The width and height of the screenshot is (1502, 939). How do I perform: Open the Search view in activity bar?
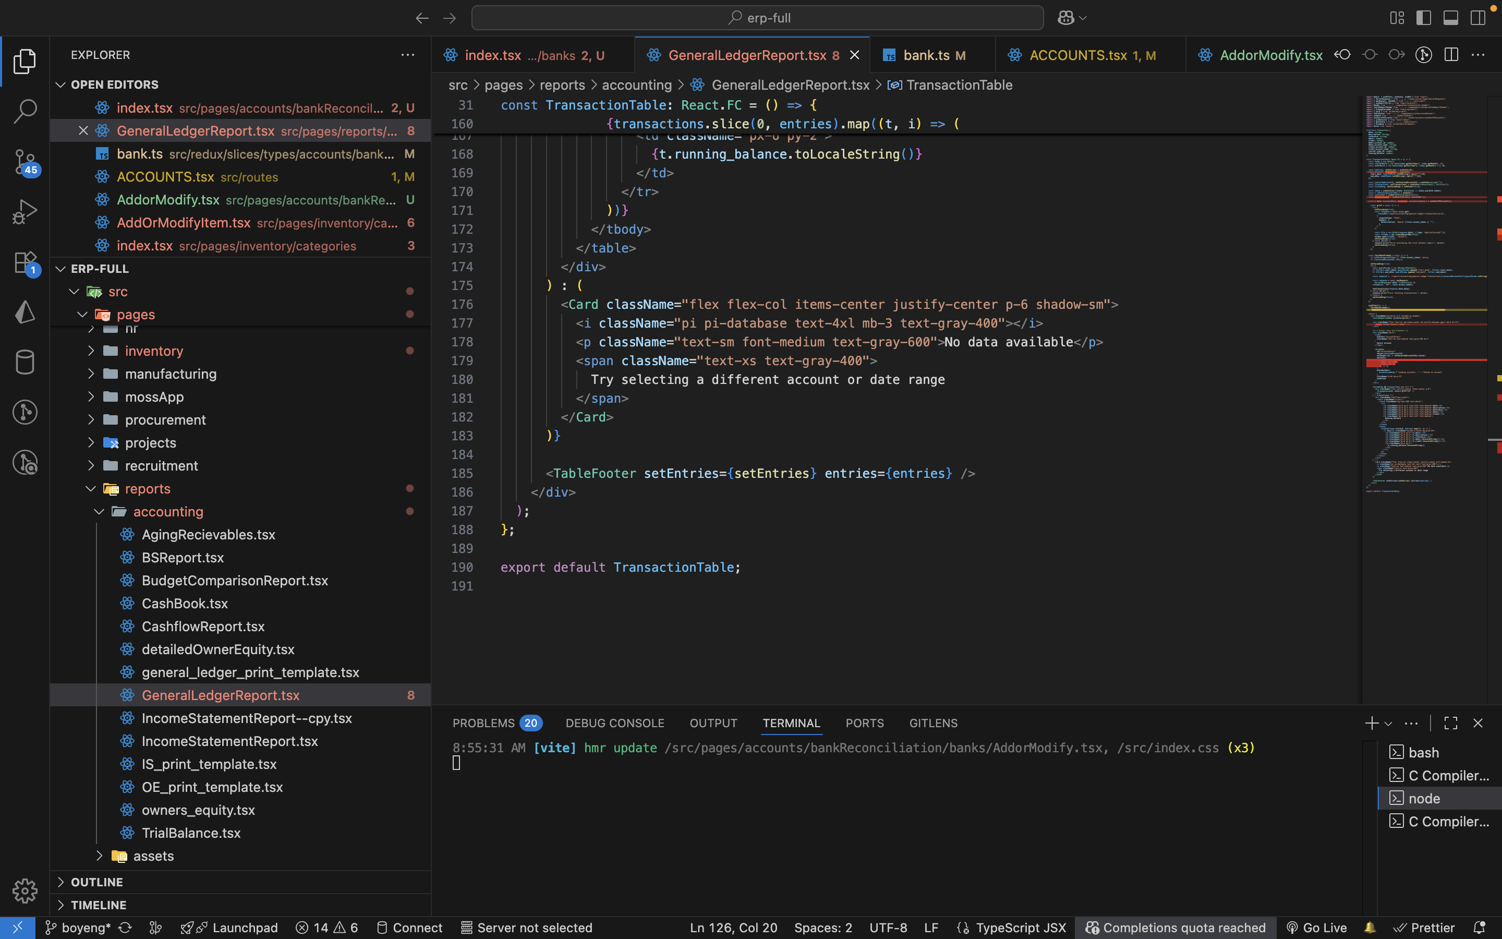coord(25,112)
